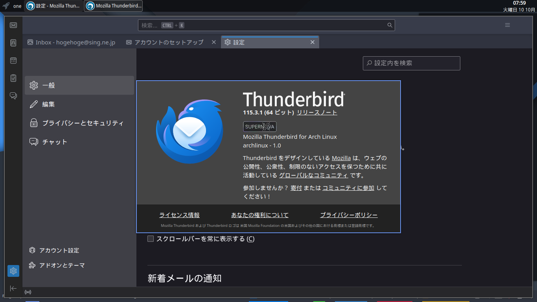Image resolution: width=537 pixels, height=302 pixels.
Task: Switch to Inbox - hogehoge@sing.ne.jp tab
Action: tap(72, 42)
